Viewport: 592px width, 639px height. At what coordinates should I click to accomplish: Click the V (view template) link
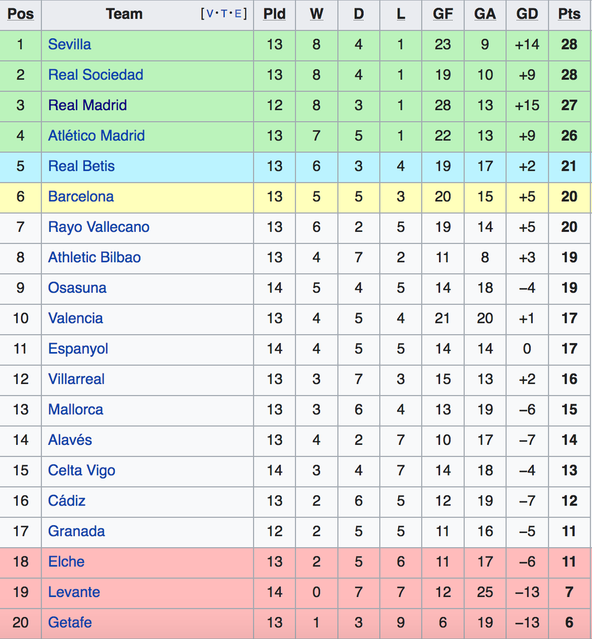click(210, 14)
